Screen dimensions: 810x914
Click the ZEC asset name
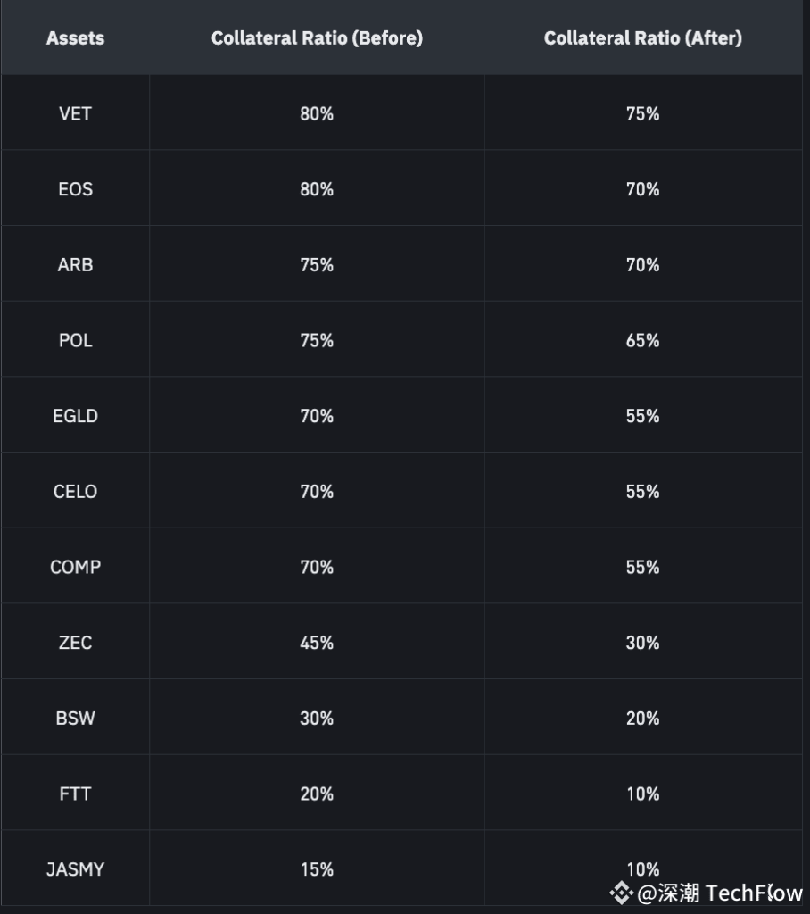[75, 643]
